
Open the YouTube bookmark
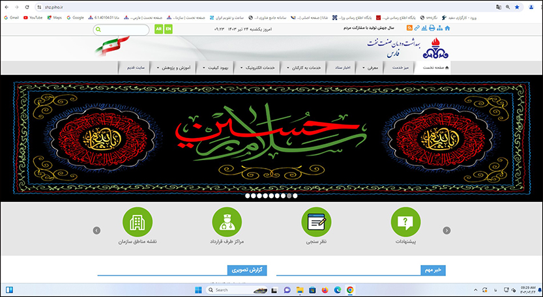pos(33,18)
